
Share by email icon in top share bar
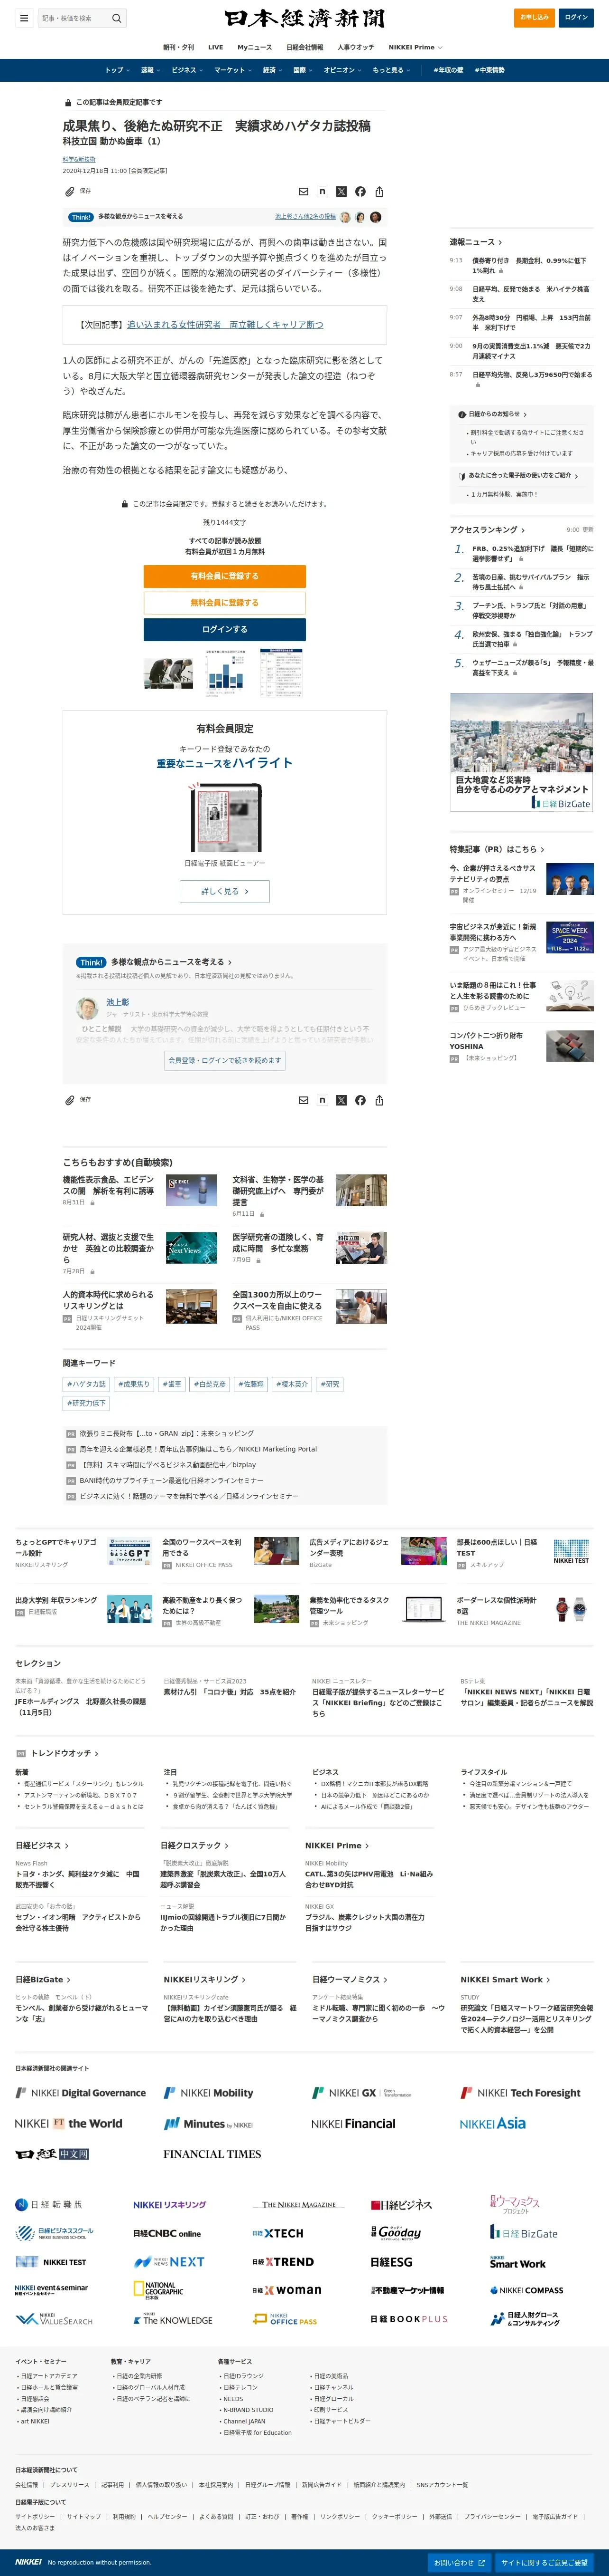point(304,191)
